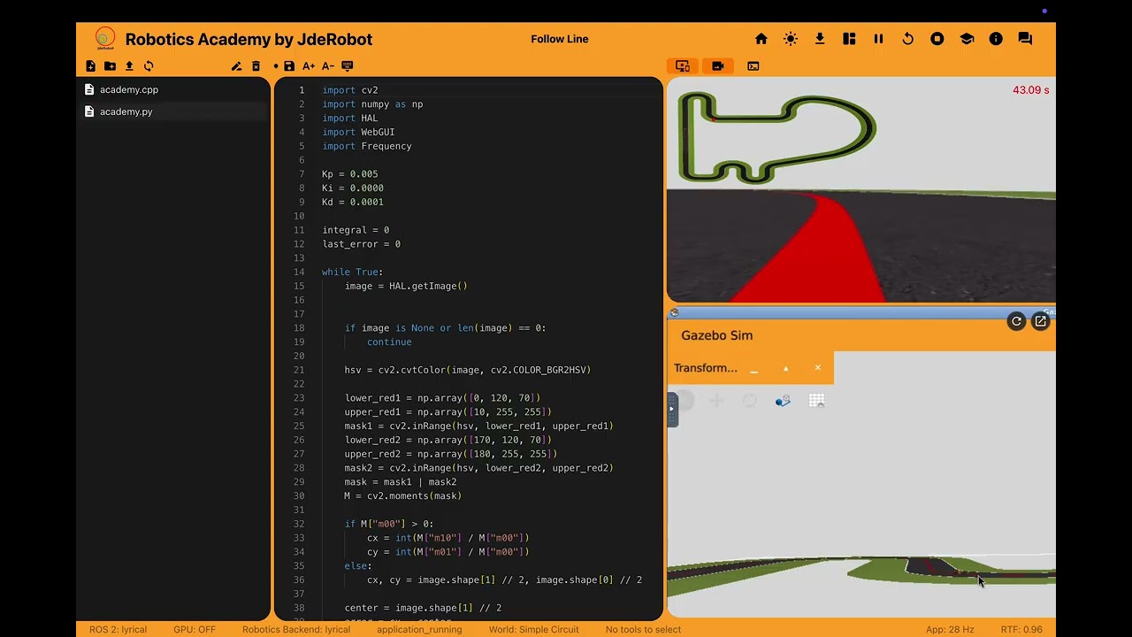Expand the Gazebo left side drawer handle
The height and width of the screenshot is (637, 1132).
click(x=672, y=410)
